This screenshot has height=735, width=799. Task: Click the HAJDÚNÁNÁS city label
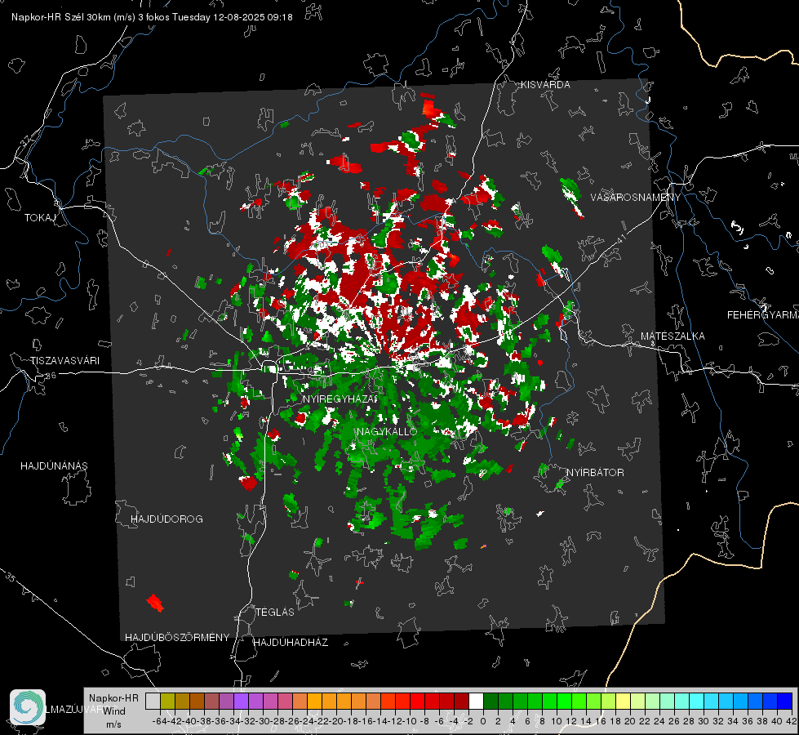point(54,466)
